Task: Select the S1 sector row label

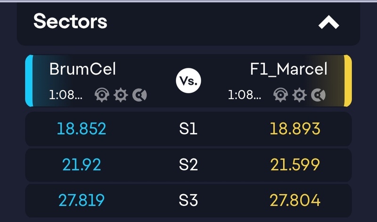Action: point(188,129)
